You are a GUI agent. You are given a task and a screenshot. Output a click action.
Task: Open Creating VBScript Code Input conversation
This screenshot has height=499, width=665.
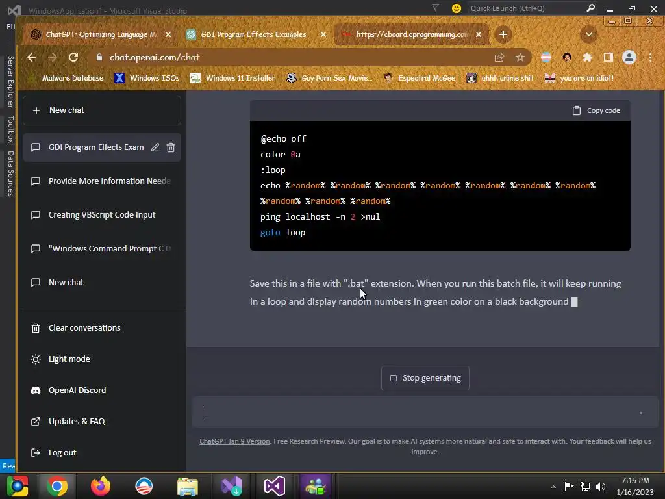coord(102,214)
